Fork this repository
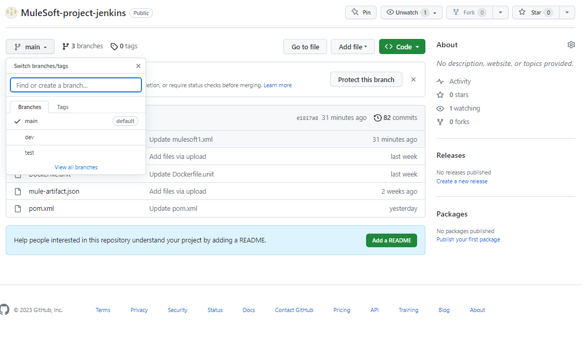The image size is (584, 338). (x=469, y=12)
